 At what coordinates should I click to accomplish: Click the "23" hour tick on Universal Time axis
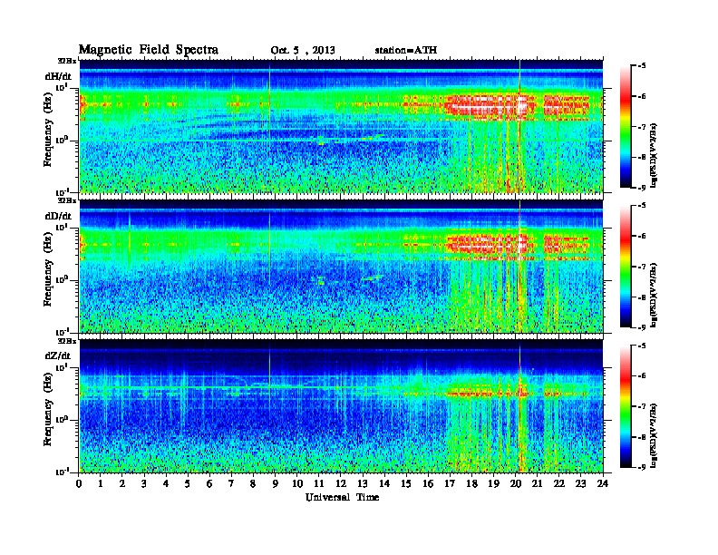pos(580,483)
